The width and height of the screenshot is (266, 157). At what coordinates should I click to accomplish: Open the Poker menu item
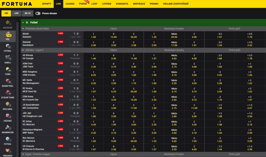coord(83,4)
